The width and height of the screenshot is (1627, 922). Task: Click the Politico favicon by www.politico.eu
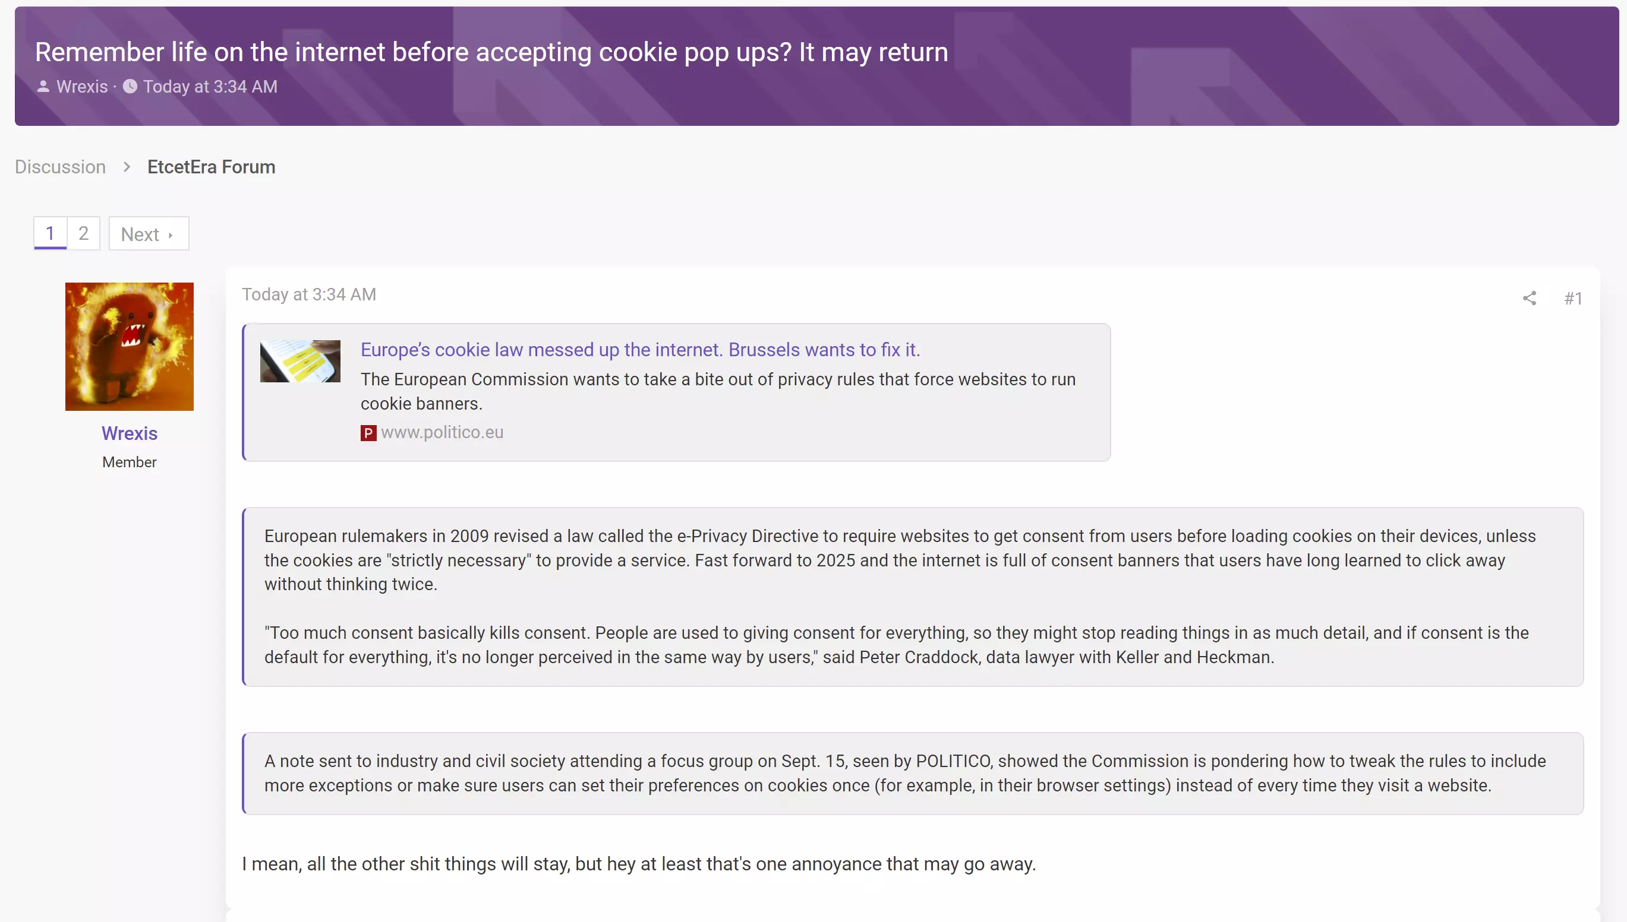[368, 433]
